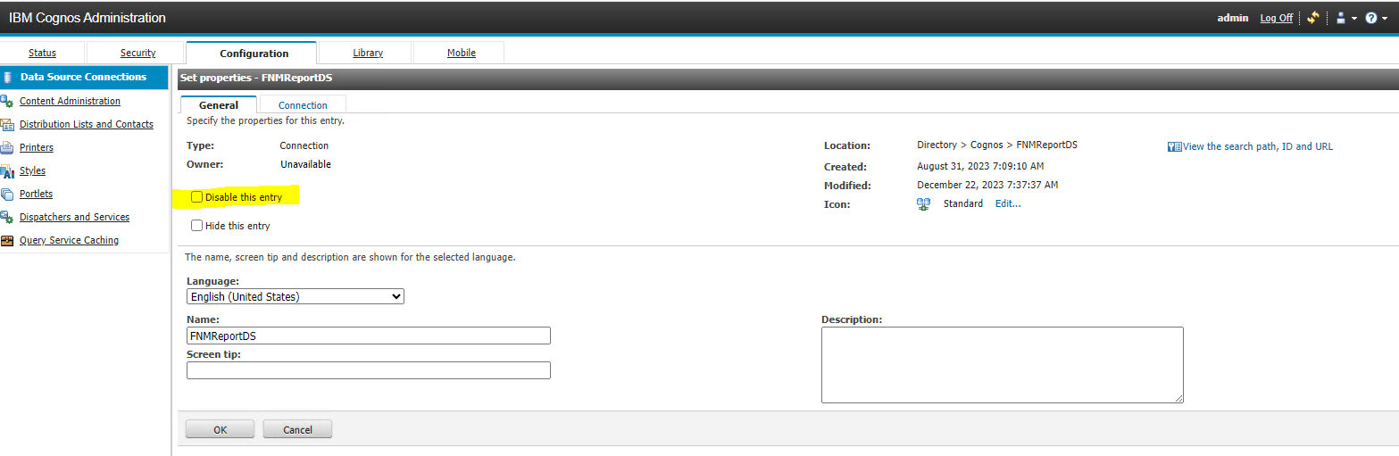Viewport: 1399px width, 456px height.
Task: Open the Language dropdown
Action: [x=296, y=296]
